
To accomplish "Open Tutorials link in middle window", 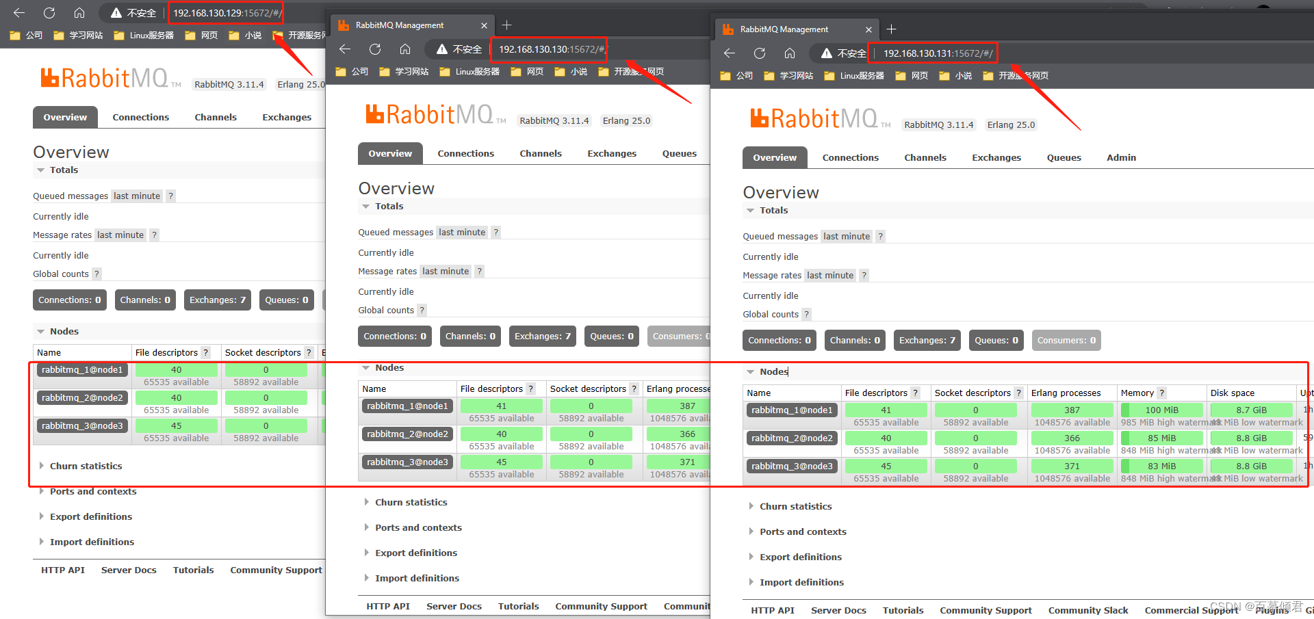I will [518, 607].
